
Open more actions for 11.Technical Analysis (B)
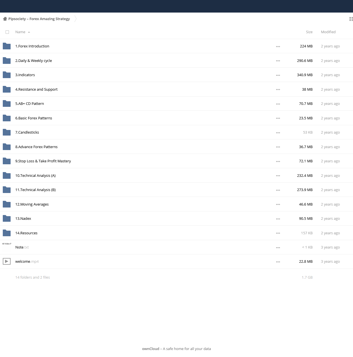tap(278, 190)
